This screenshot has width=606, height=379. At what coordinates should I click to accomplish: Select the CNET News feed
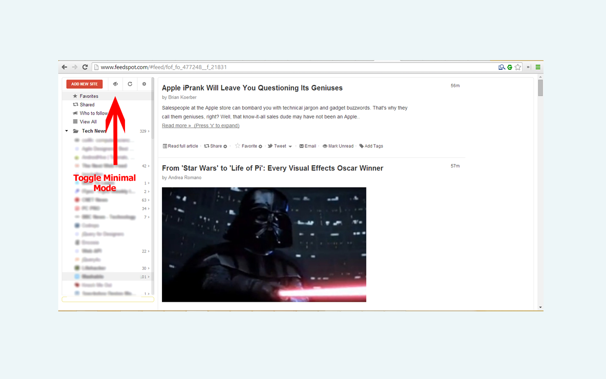[95, 200]
